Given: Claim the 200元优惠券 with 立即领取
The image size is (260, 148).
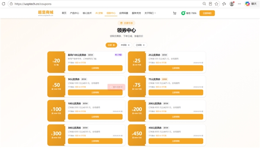Looking at the screenshot, I should [176, 117].
